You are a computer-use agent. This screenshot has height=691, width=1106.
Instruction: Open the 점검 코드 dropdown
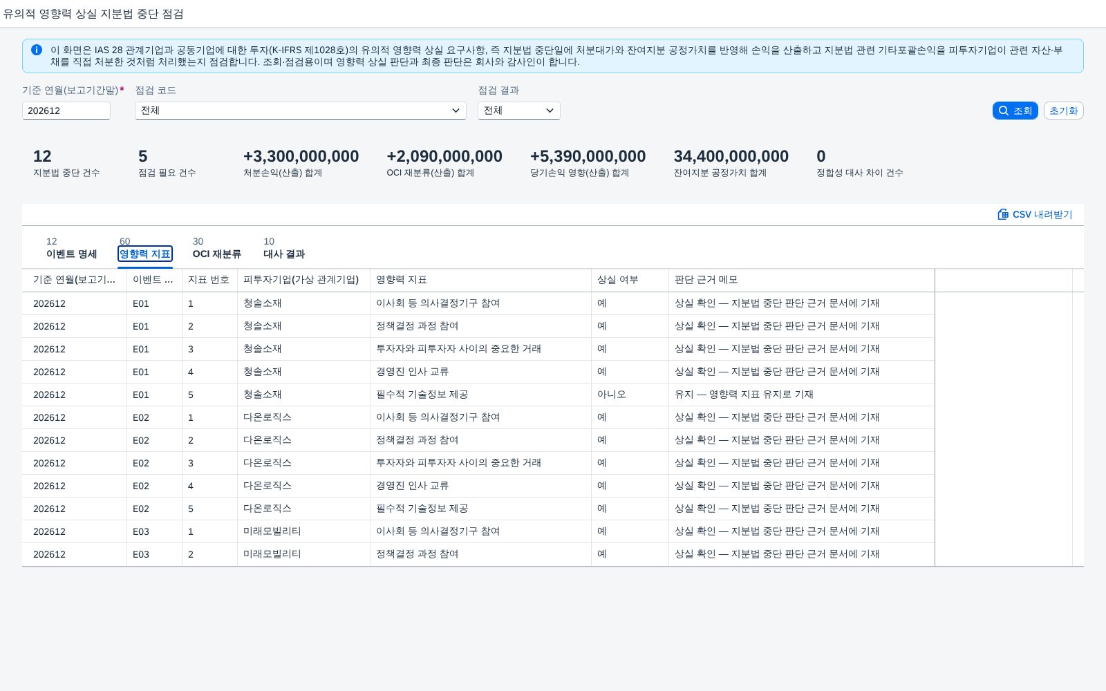pos(301,111)
